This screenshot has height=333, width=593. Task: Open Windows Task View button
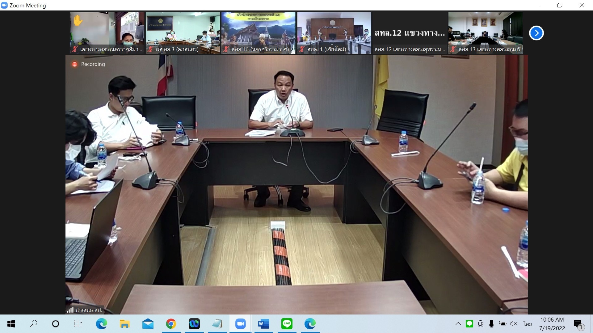(78, 324)
